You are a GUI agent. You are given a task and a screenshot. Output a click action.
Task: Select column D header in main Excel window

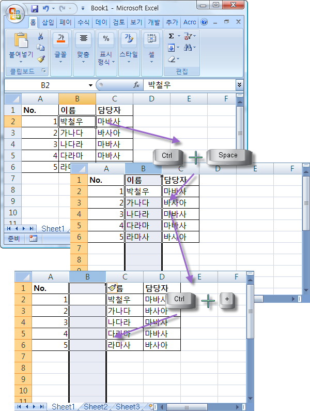coord(152,99)
